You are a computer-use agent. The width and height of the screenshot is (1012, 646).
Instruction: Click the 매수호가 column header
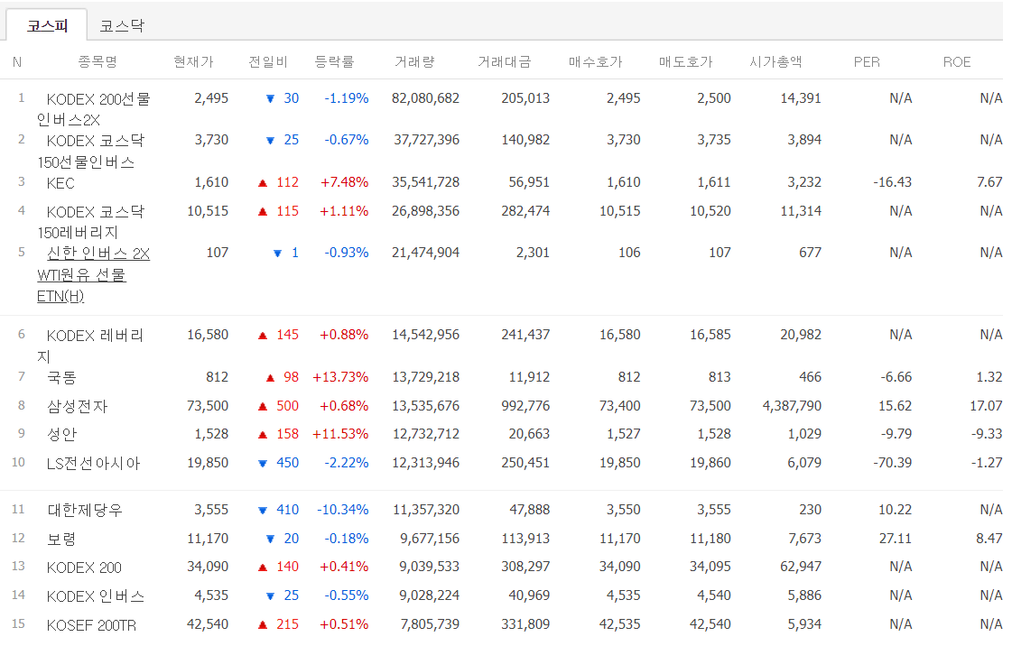(595, 62)
